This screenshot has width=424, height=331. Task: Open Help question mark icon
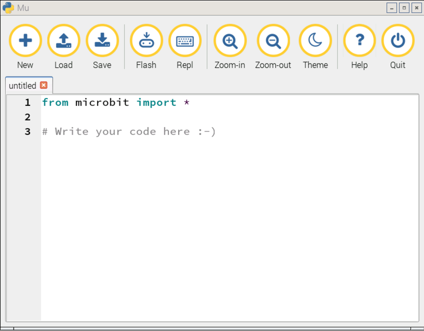pyautogui.click(x=360, y=41)
